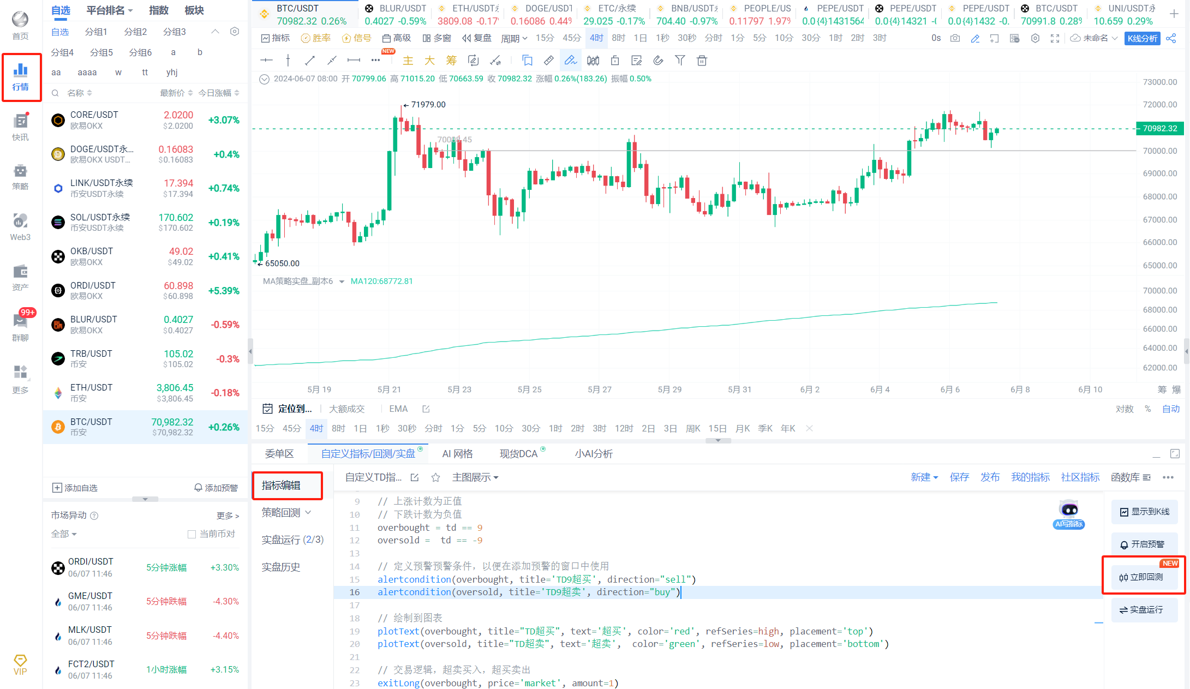Open the 首页 home sidebar icon

pos(20,25)
